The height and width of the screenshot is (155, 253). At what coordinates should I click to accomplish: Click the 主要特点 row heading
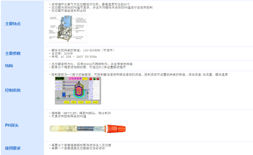pyautogui.click(x=13, y=24)
